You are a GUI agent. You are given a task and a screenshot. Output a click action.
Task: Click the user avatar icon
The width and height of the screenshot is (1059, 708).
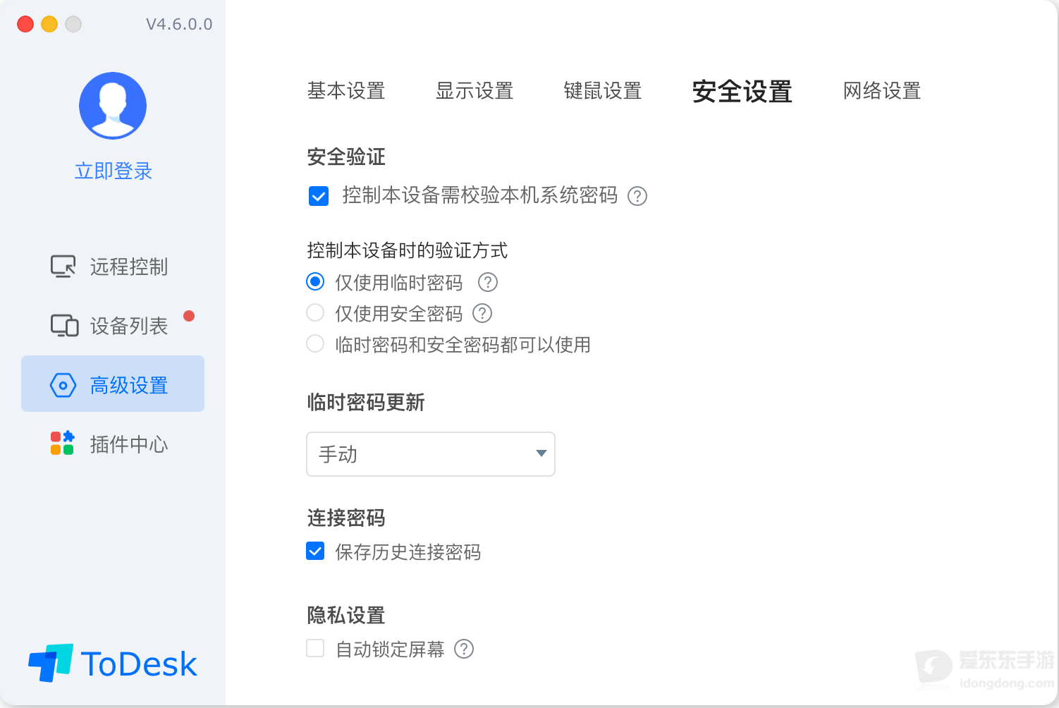pyautogui.click(x=113, y=106)
